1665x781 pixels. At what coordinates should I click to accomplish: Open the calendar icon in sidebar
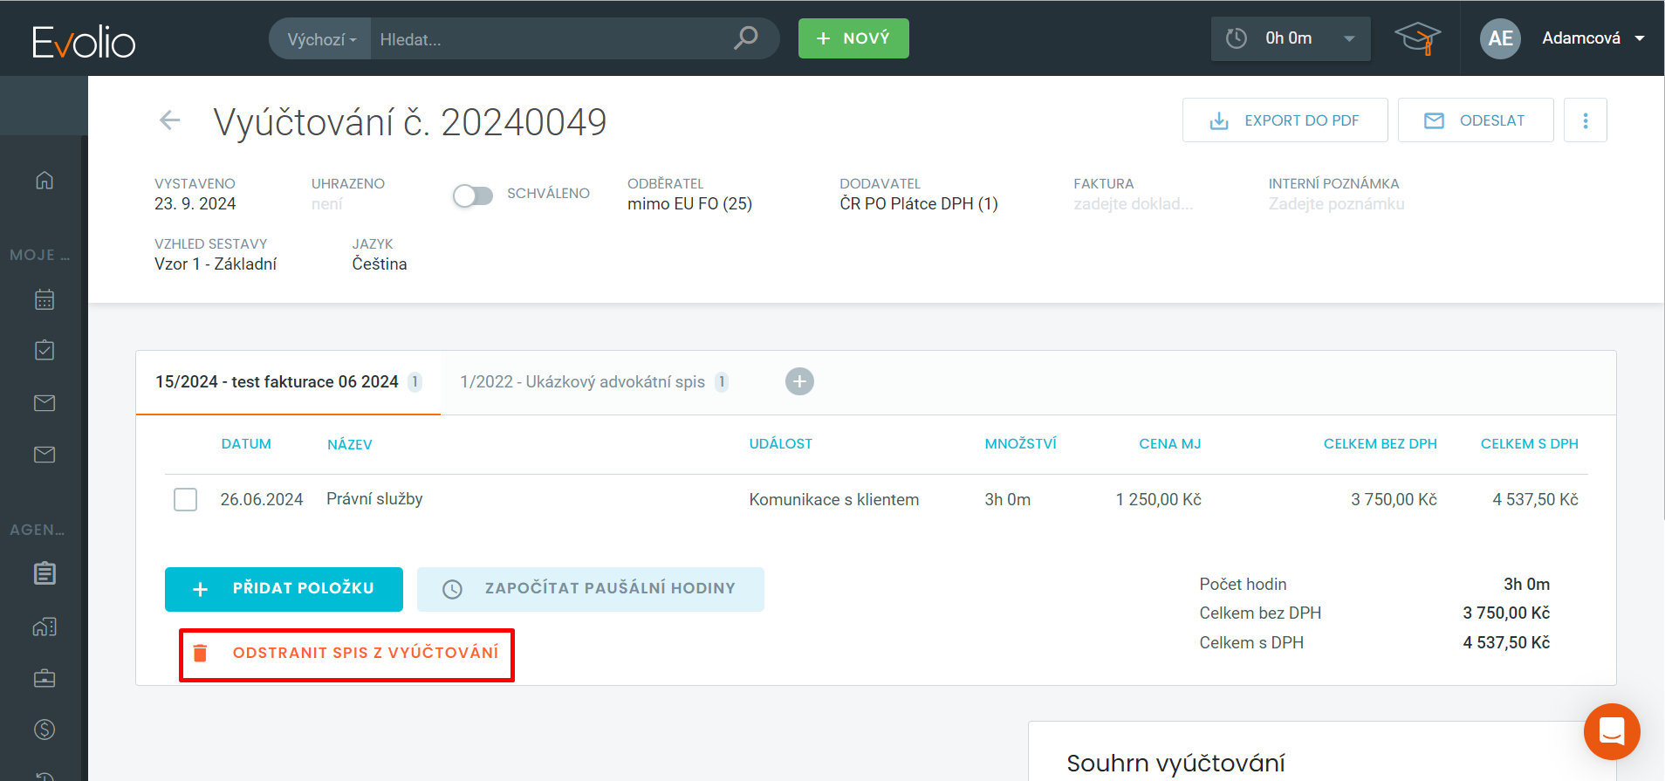(45, 299)
